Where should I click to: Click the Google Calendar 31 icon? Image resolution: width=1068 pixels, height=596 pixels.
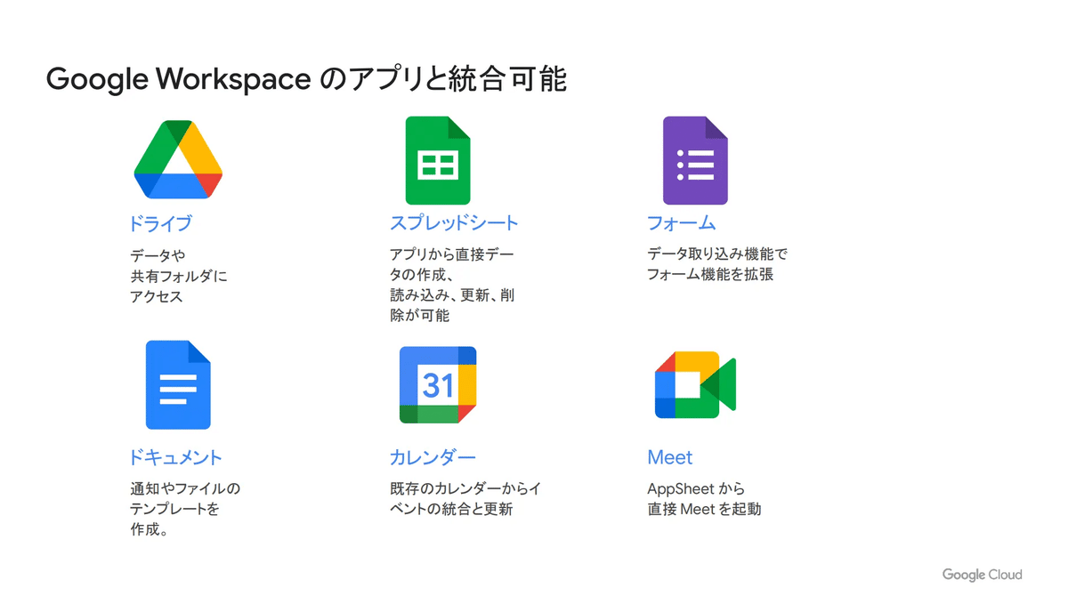(438, 385)
